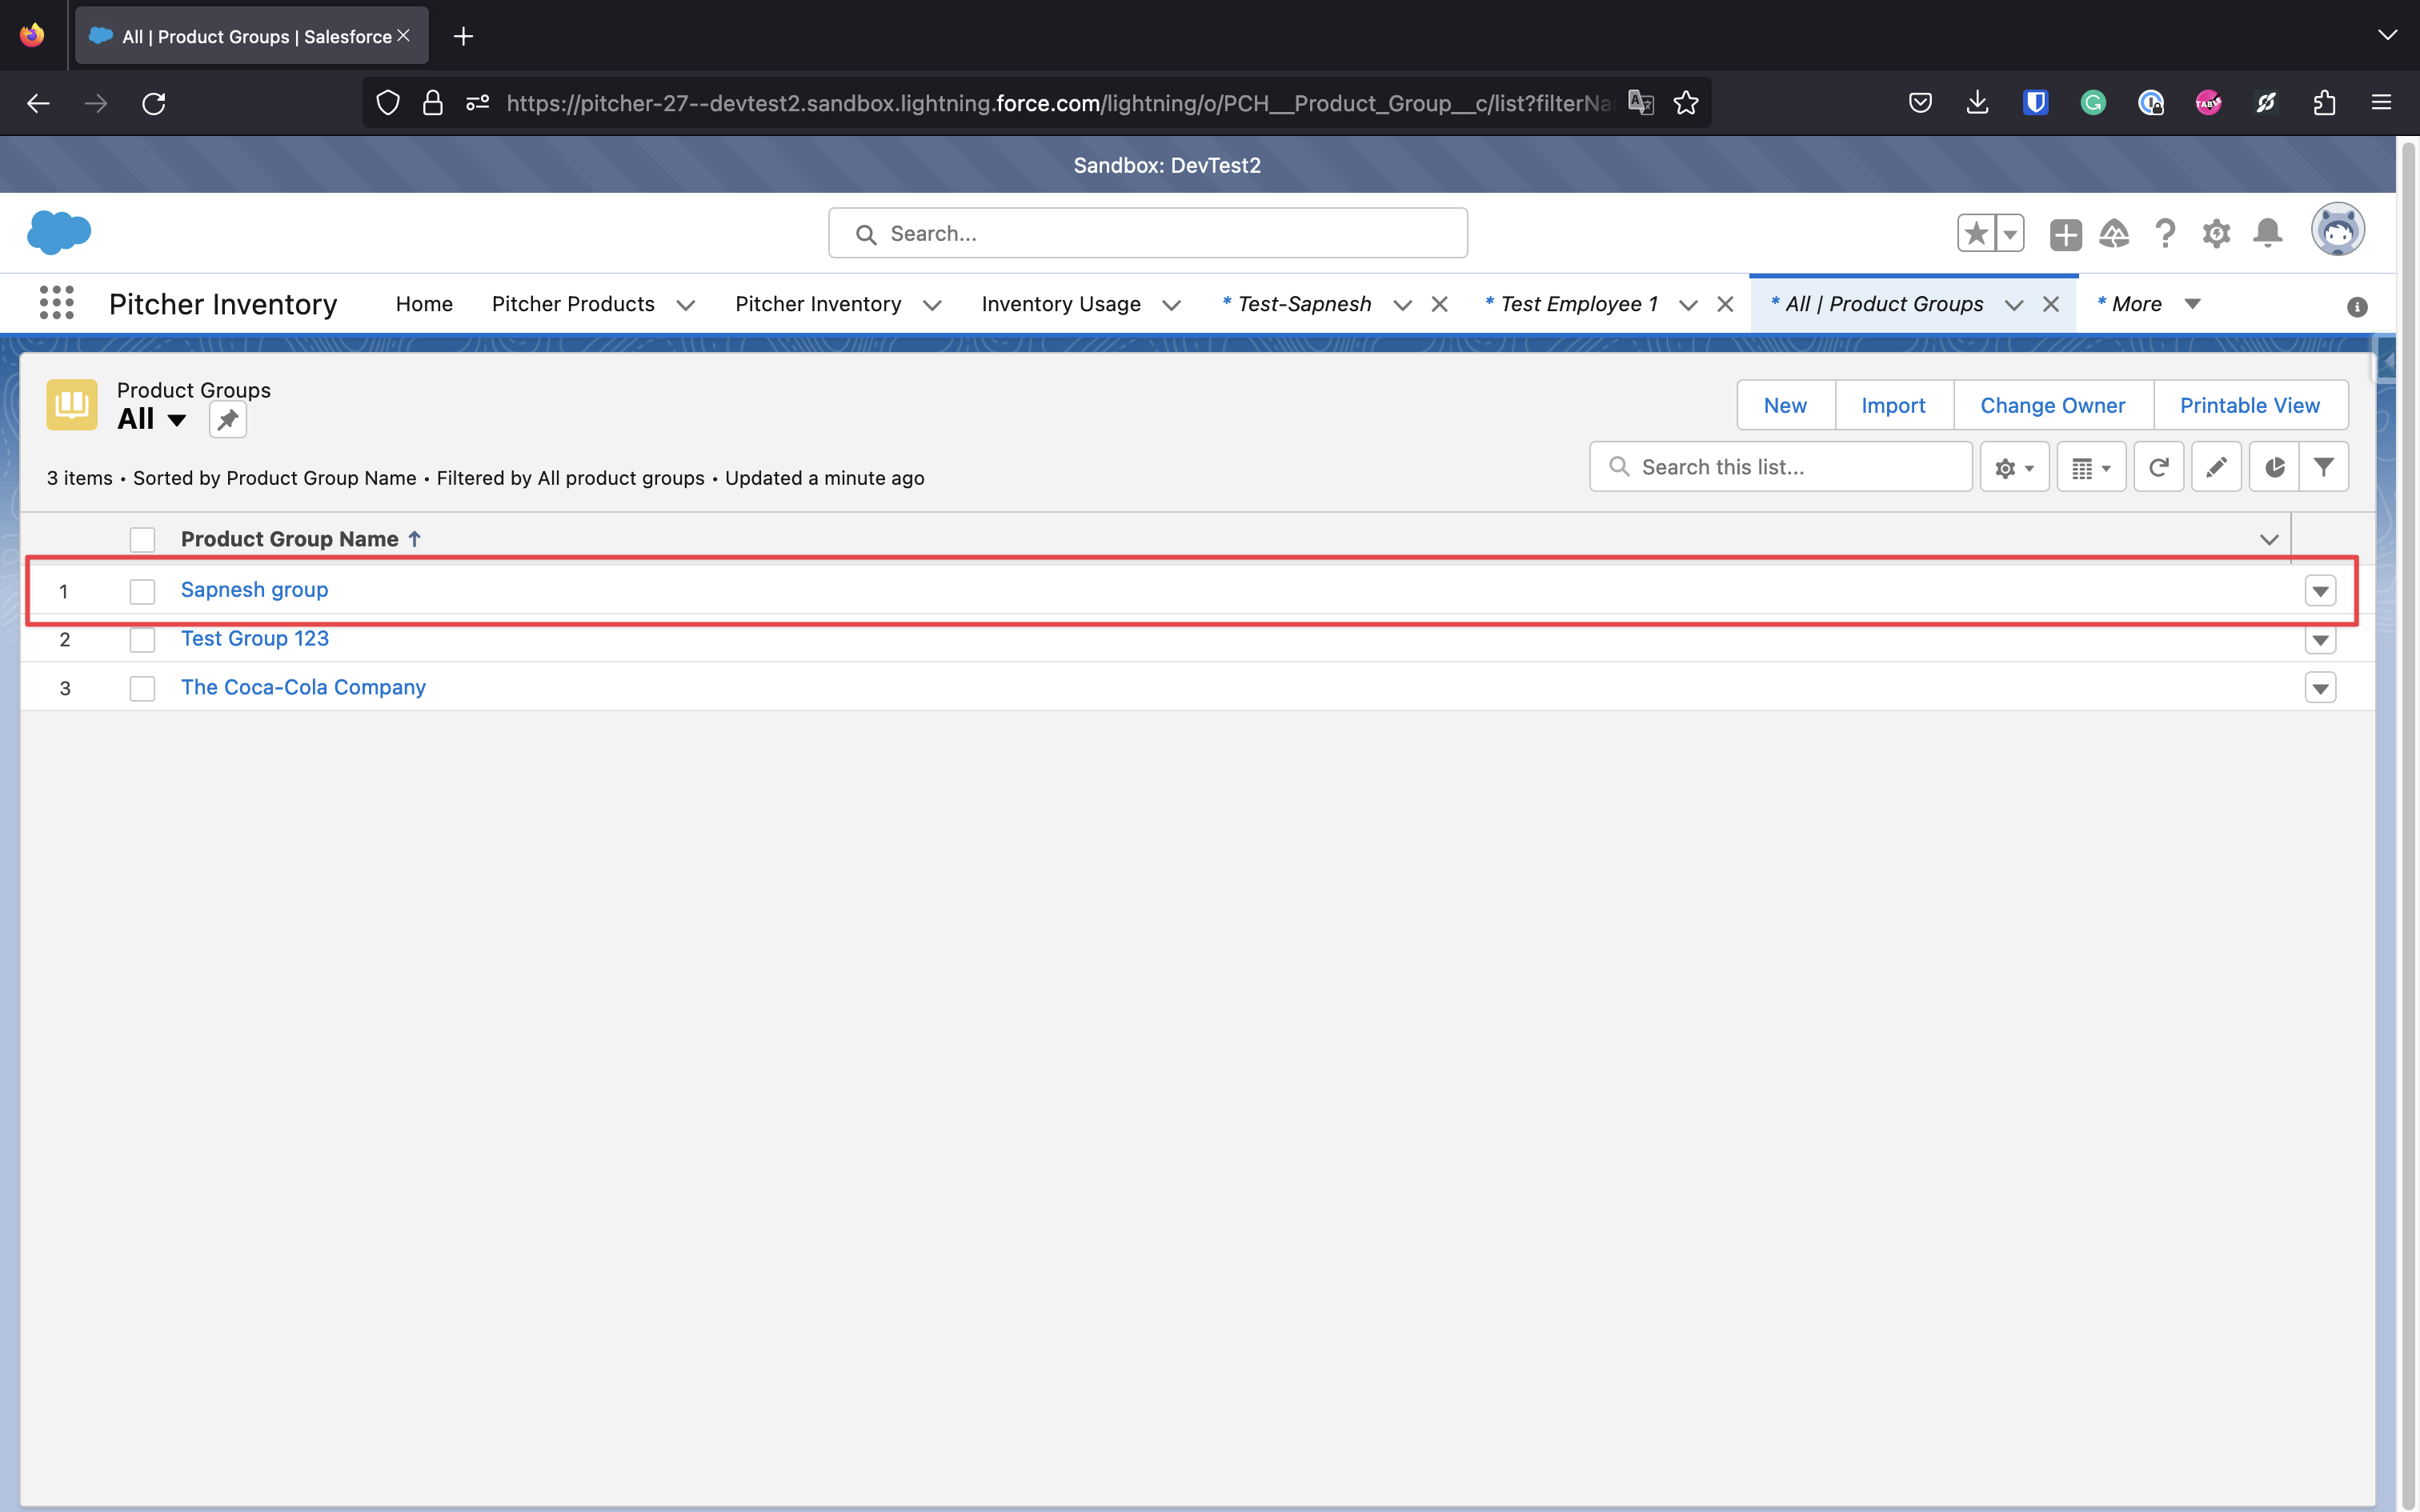The width and height of the screenshot is (2420, 1512).
Task: Show filters funnel icon
Action: [2323, 467]
